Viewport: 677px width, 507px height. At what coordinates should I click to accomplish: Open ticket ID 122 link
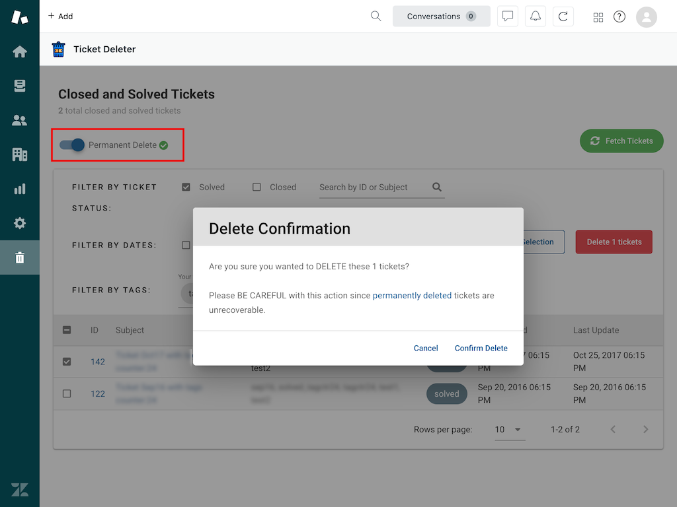click(x=98, y=393)
